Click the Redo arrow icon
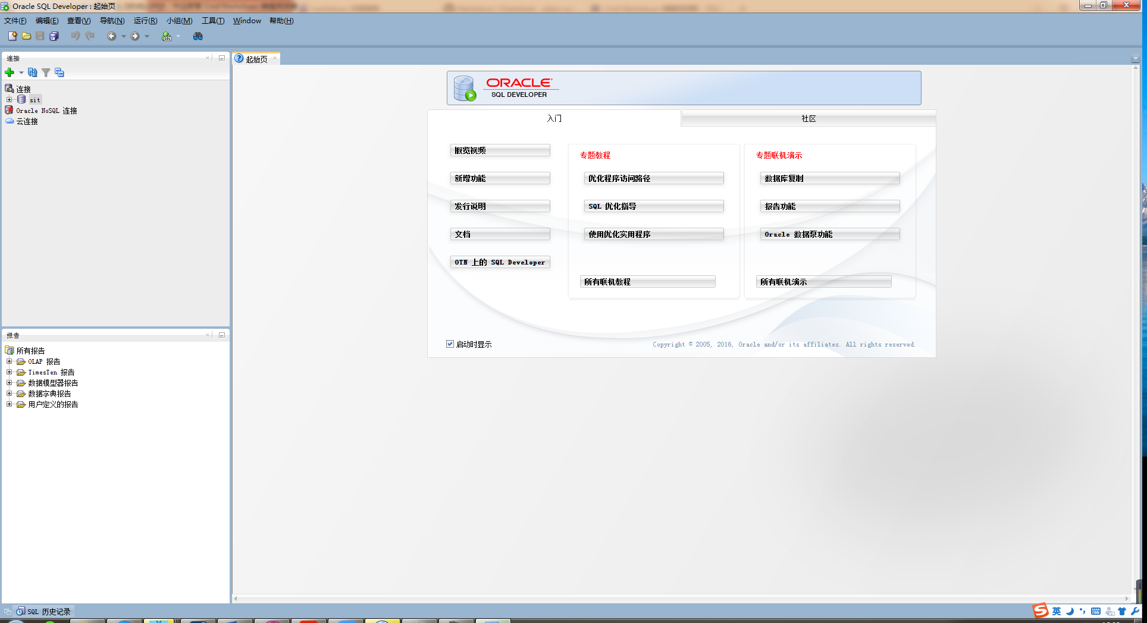 (90, 36)
